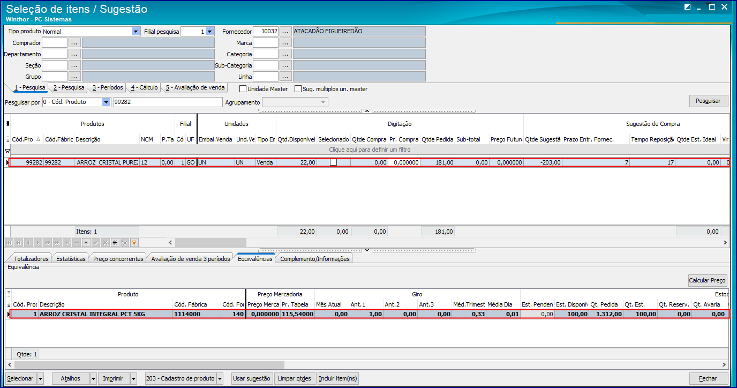Click horizontal scrollbar right arrow
This screenshot has height=388, width=737.
[x=725, y=243]
